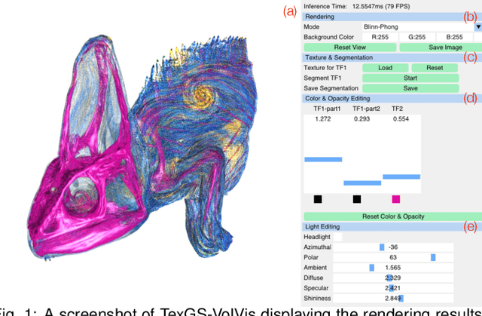The image size is (482, 316).
Task: Edit background color G:255 field
Action: tap(417, 37)
